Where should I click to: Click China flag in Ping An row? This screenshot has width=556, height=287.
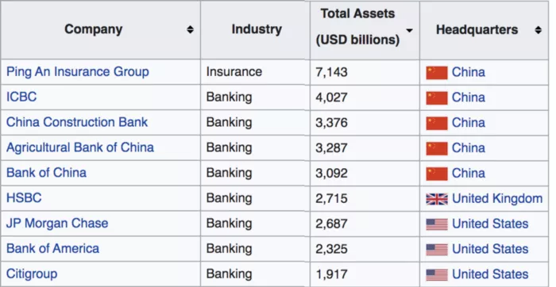[437, 73]
